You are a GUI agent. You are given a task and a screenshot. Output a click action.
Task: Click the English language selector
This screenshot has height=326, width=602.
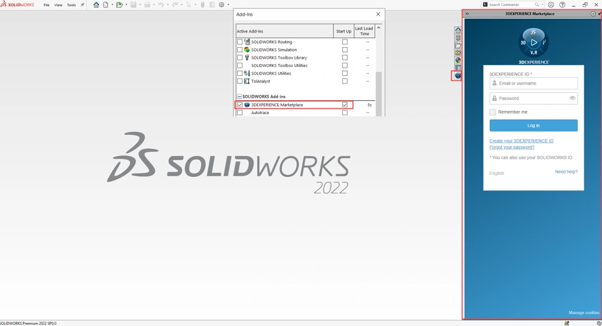tap(497, 173)
